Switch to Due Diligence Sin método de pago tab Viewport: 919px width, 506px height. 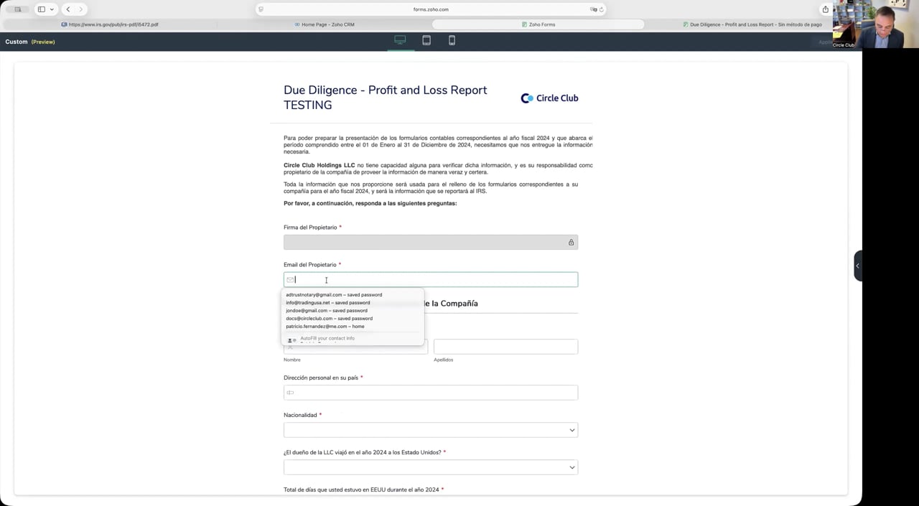[752, 24]
